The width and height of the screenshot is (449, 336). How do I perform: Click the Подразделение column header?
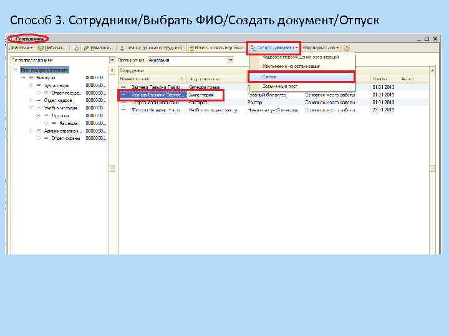216,79
